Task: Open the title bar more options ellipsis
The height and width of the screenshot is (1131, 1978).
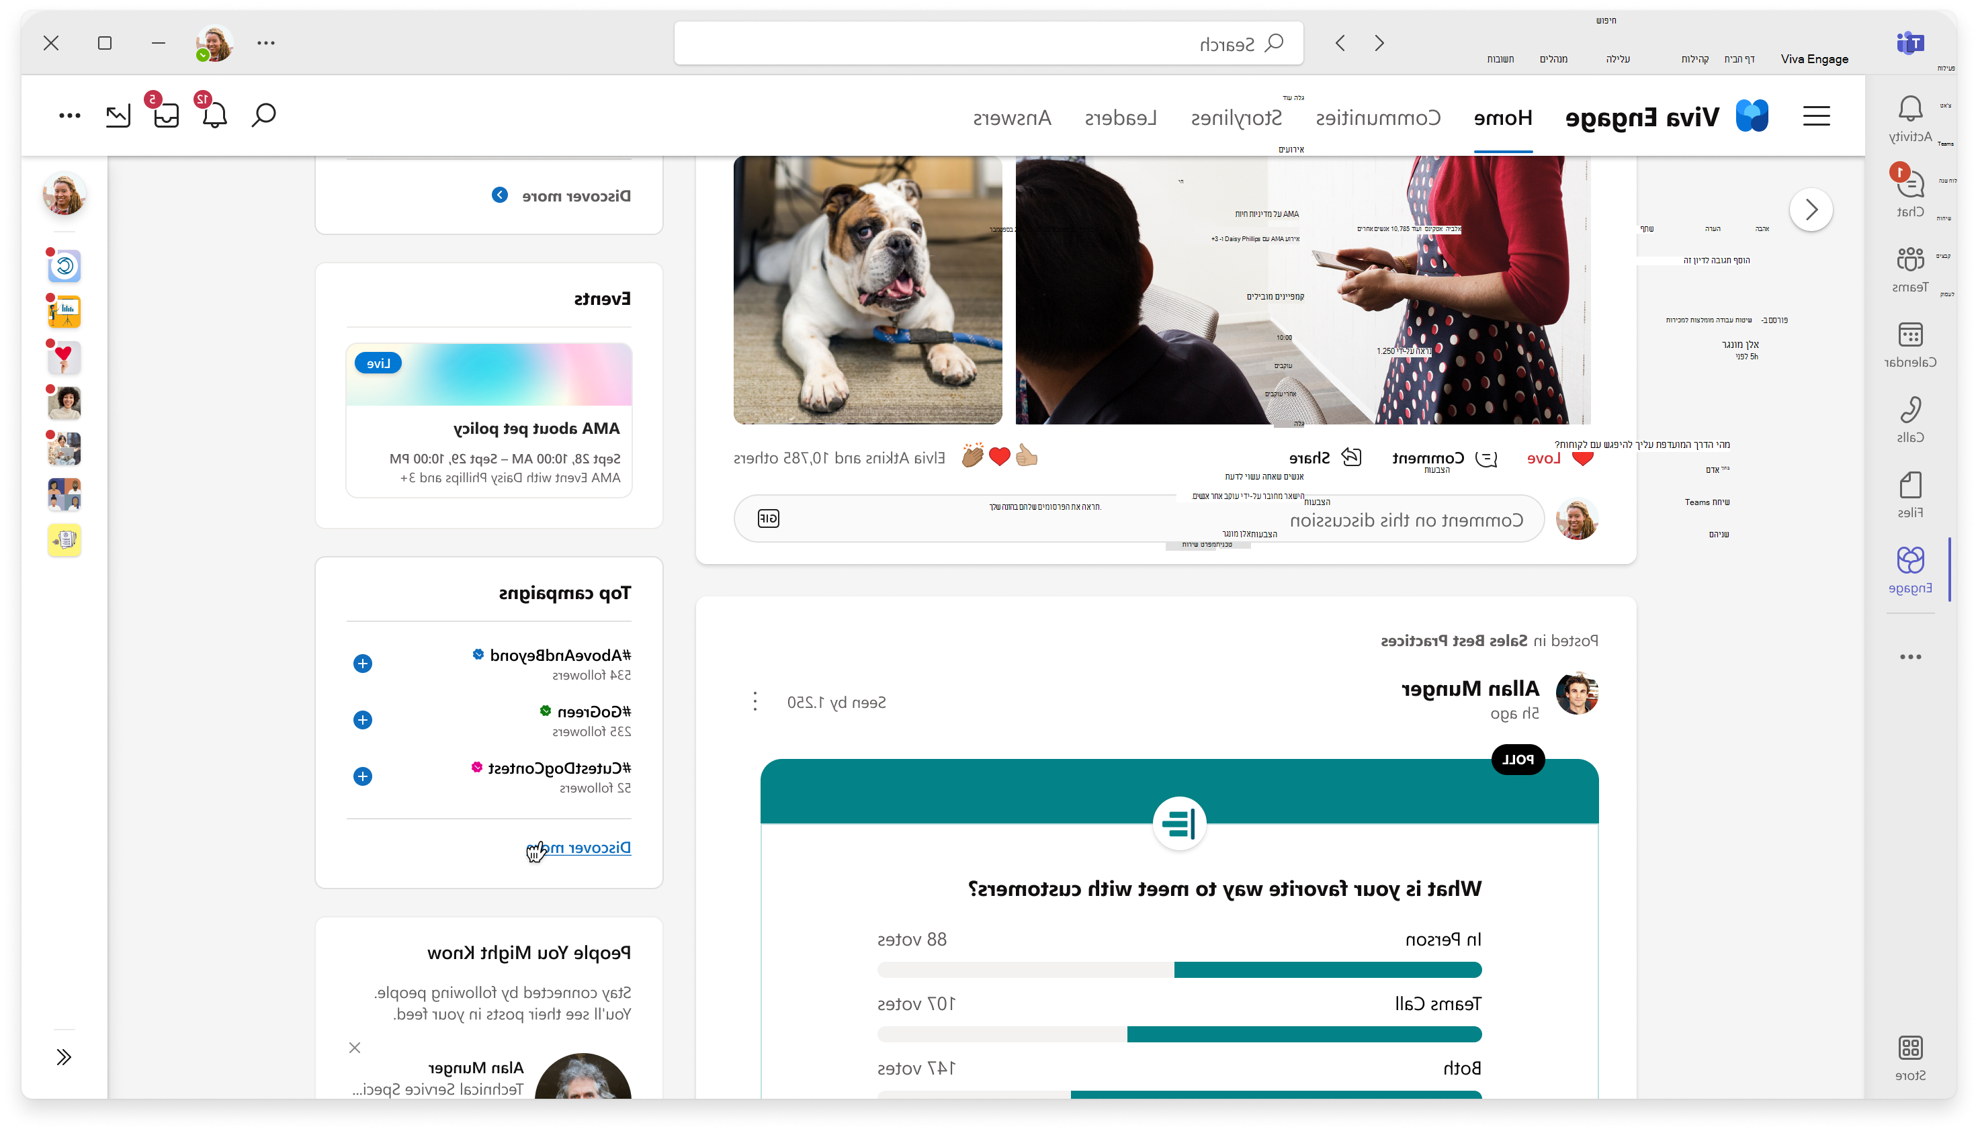Action: (265, 43)
